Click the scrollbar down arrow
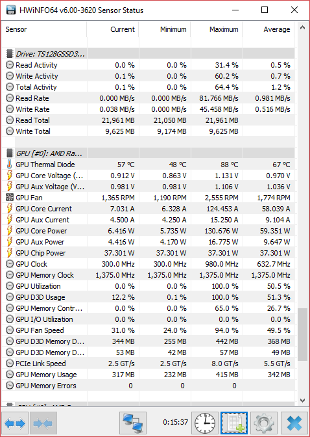310x437 pixels. click(x=302, y=401)
